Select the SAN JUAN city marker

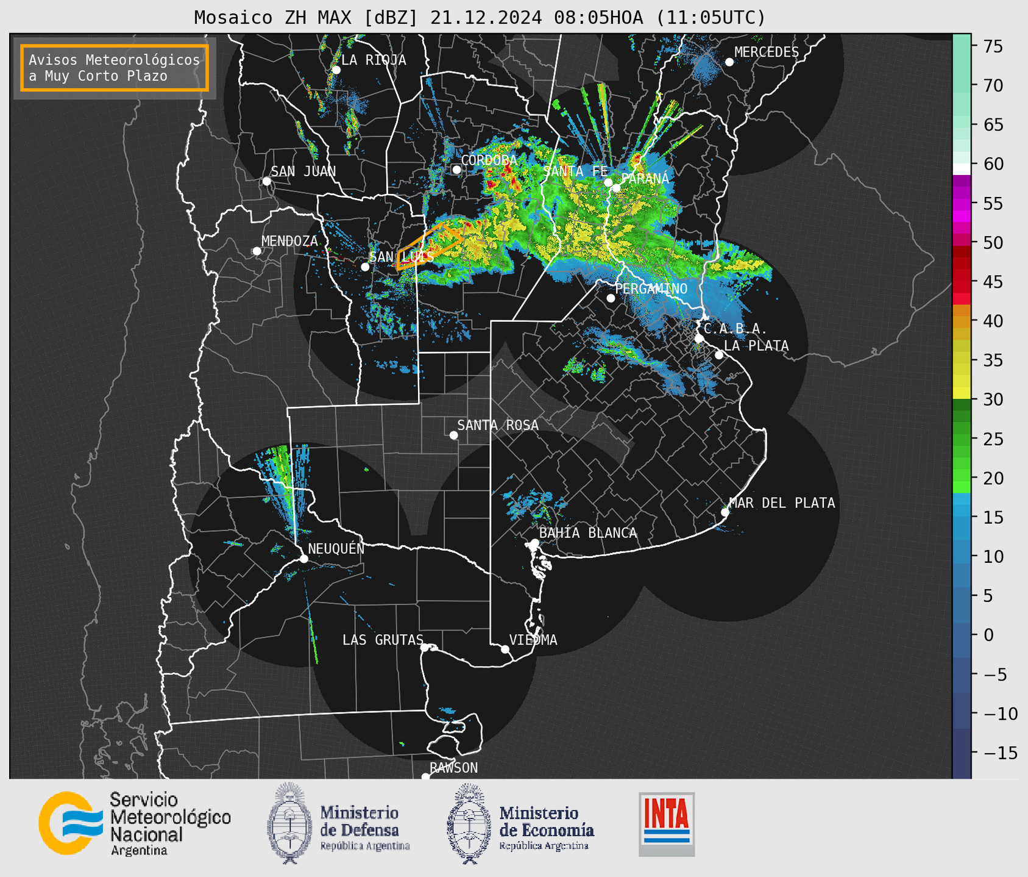click(266, 181)
